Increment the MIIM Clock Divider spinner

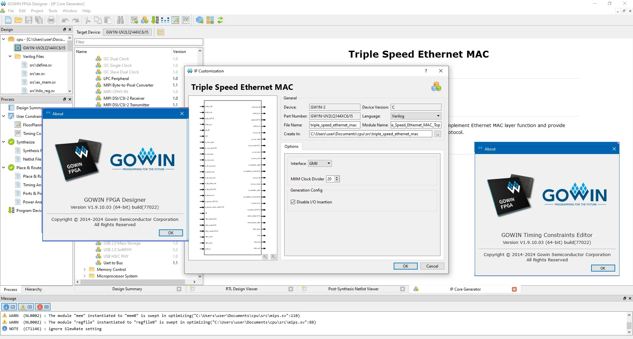[x=337, y=177]
